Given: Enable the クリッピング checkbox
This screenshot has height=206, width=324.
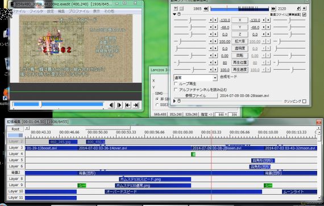Looking at the screenshot, I should (304, 101).
